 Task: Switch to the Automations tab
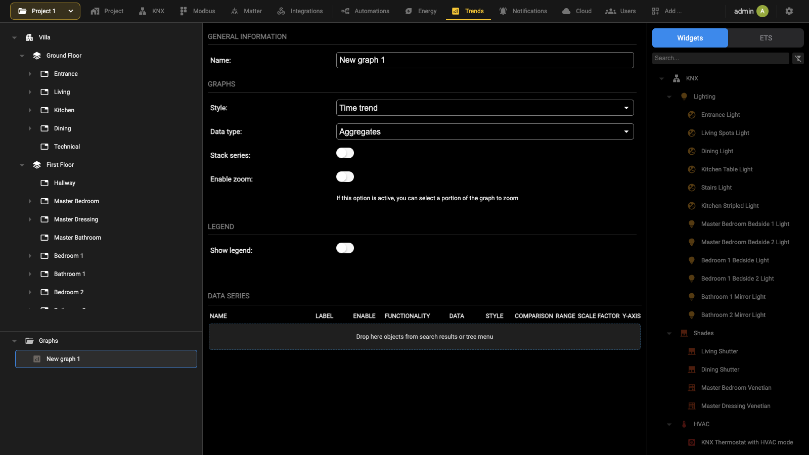(x=365, y=11)
